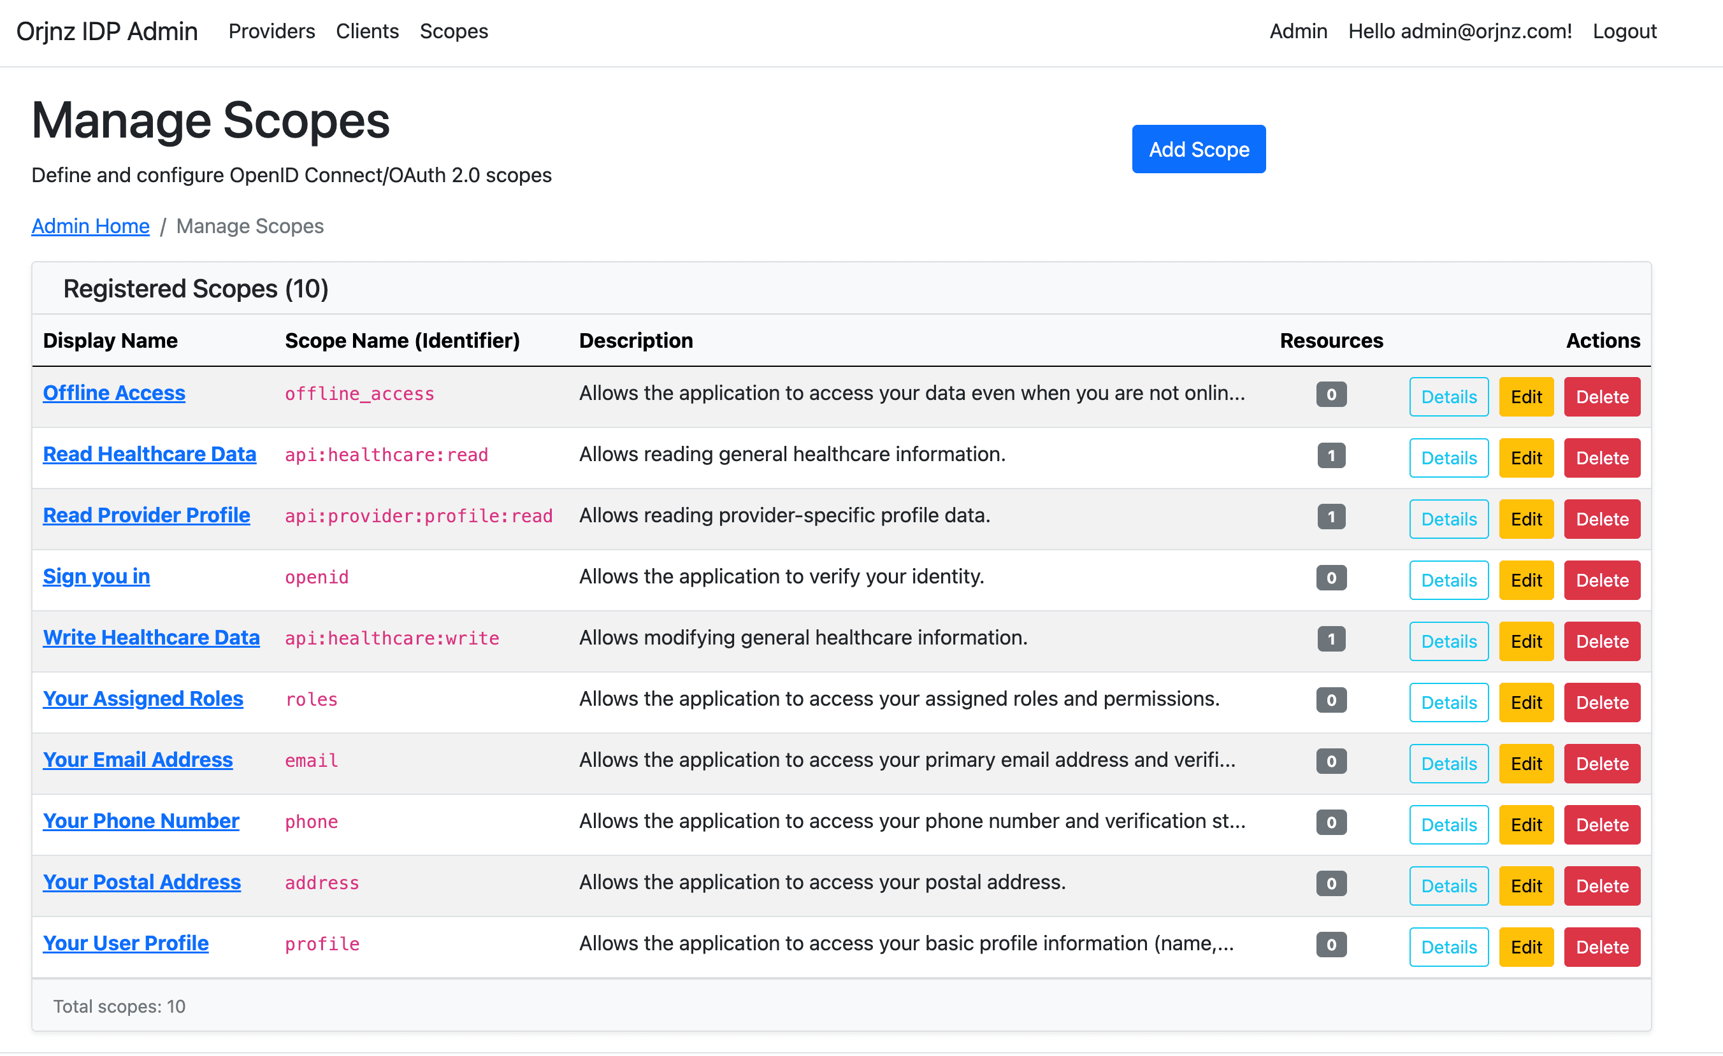
Task: Delete the email scope
Action: pyautogui.click(x=1602, y=764)
